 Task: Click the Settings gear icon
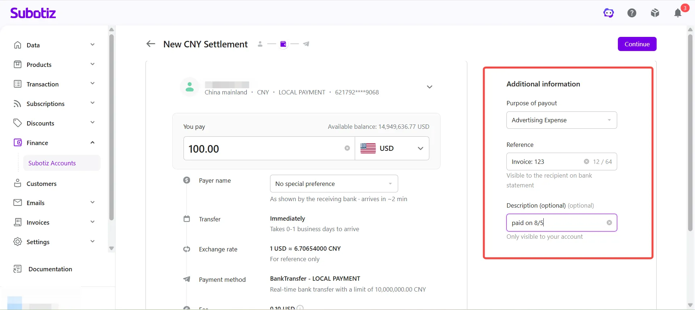(x=17, y=242)
